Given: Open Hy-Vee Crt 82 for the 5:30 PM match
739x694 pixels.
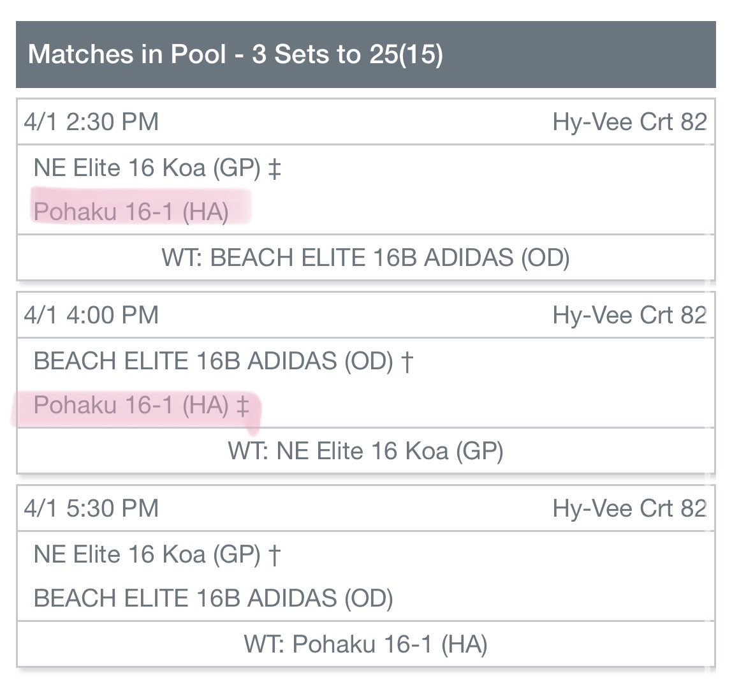Looking at the screenshot, I should [629, 508].
